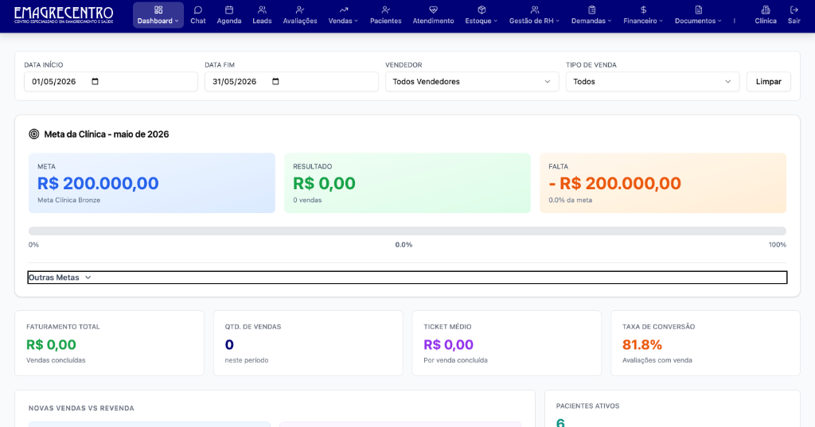Click the Atendimento heart icon

pyautogui.click(x=434, y=10)
